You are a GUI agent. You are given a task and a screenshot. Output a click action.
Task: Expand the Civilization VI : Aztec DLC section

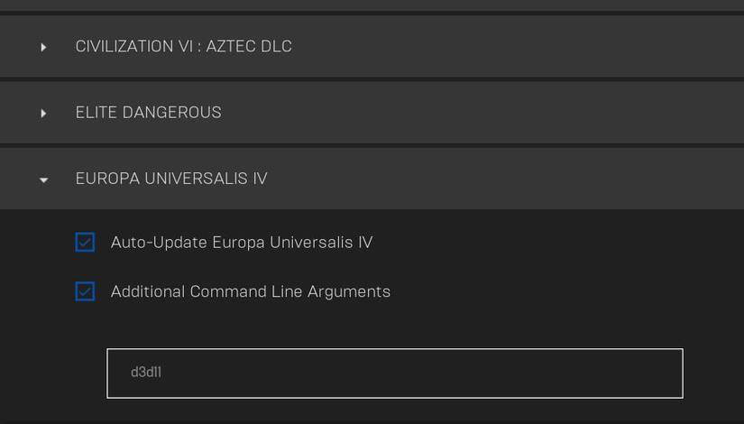(43, 47)
